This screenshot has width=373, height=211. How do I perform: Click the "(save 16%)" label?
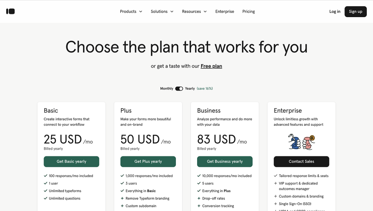click(x=204, y=89)
